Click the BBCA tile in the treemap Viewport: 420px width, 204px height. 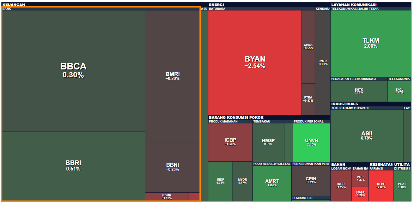pos(73,70)
